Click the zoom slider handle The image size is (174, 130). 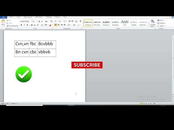[164, 103]
